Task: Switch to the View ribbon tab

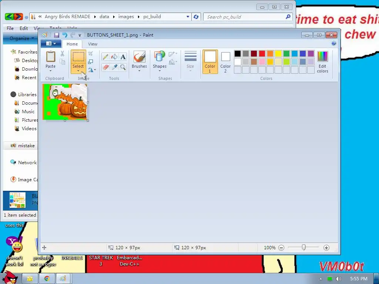Action: 93,44
